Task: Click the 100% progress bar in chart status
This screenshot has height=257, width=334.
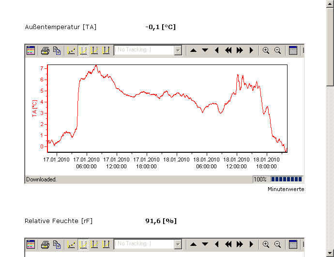Action: coord(287,179)
